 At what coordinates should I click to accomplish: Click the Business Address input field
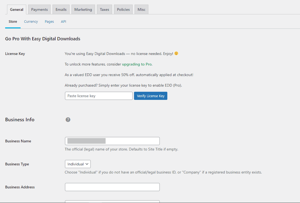coord(112,187)
